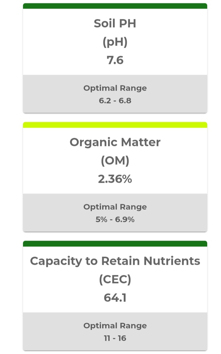This screenshot has width=221, height=354.
Task: Click the (pH) abbreviation label
Action: 115,42
